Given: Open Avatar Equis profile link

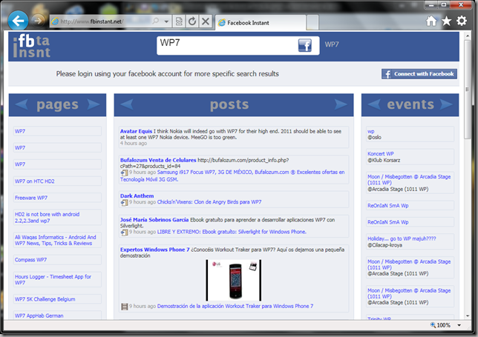Looking at the screenshot, I should pyautogui.click(x=136, y=131).
